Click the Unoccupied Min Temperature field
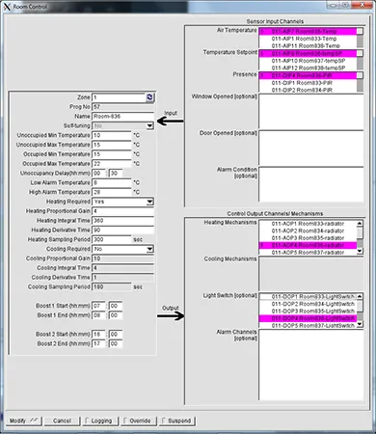Image resolution: width=376 pixels, height=434 pixels. coord(112,135)
